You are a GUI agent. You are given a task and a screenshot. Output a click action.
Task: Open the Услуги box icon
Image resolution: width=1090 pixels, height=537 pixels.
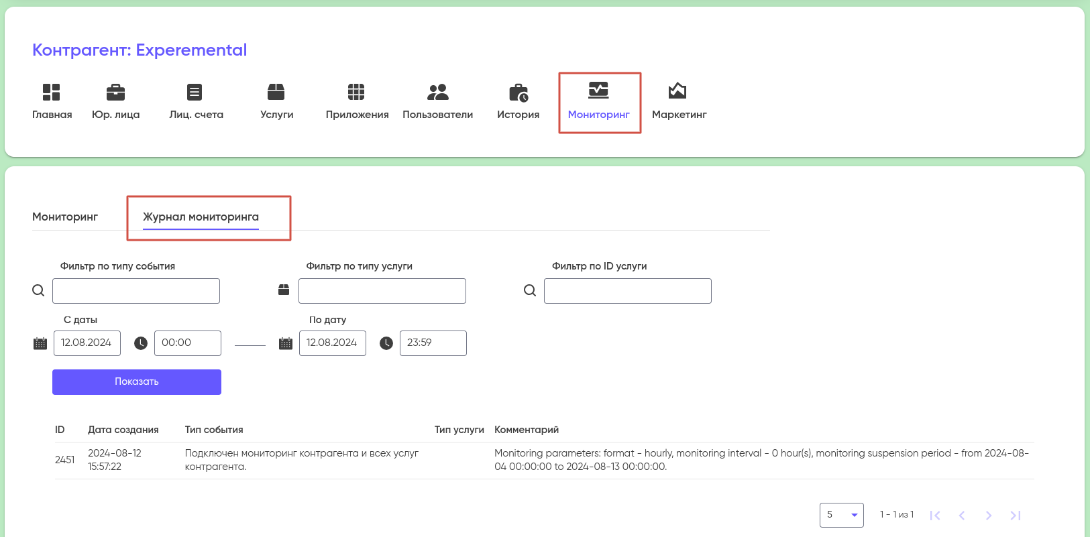click(x=276, y=93)
